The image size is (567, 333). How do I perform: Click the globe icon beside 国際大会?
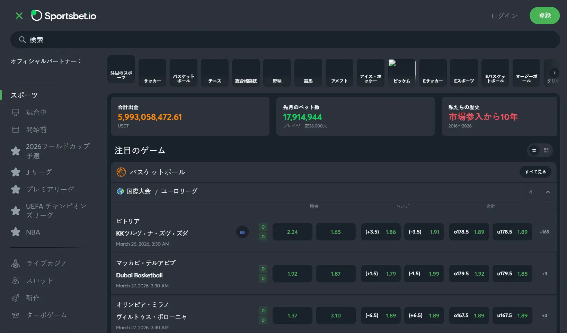121,191
